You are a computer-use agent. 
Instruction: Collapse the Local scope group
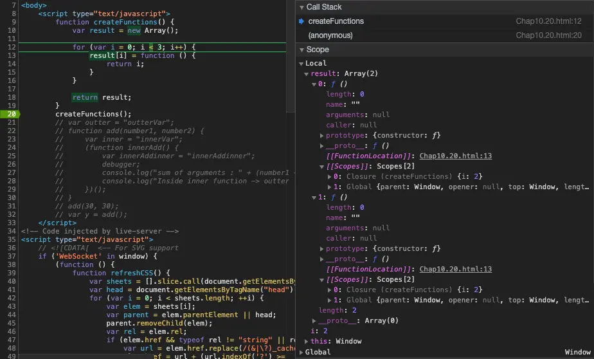pos(301,63)
